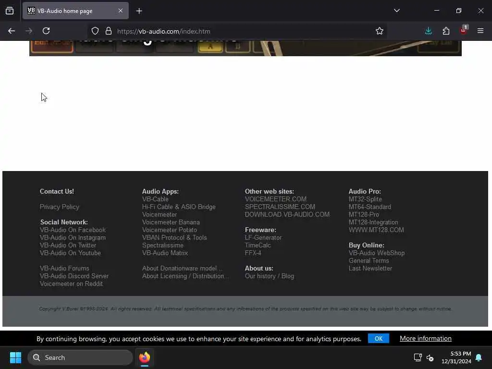Open the Spectralissime app link

[x=163, y=246]
